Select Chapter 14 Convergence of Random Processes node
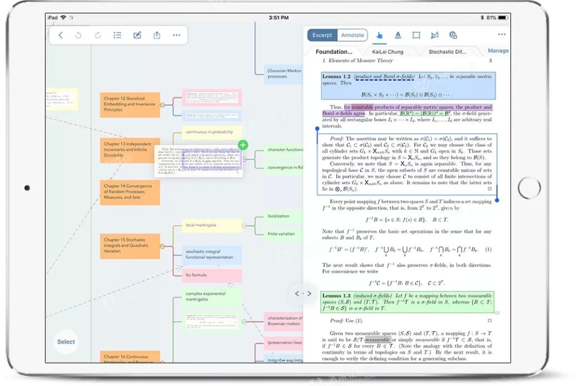The image size is (580, 386). pyautogui.click(x=130, y=192)
